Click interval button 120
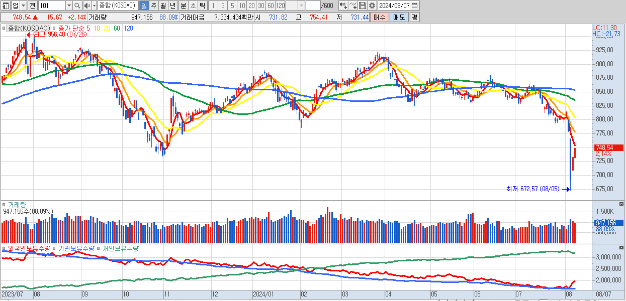Image resolution: width=626 pixels, height=301 pixels. point(281,6)
